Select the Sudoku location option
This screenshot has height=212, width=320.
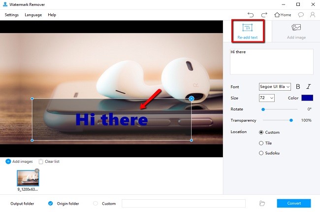coord(261,153)
